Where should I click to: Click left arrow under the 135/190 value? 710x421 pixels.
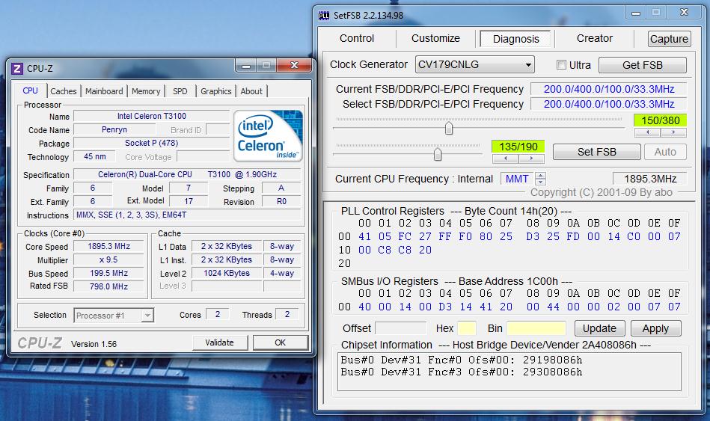tap(505, 159)
